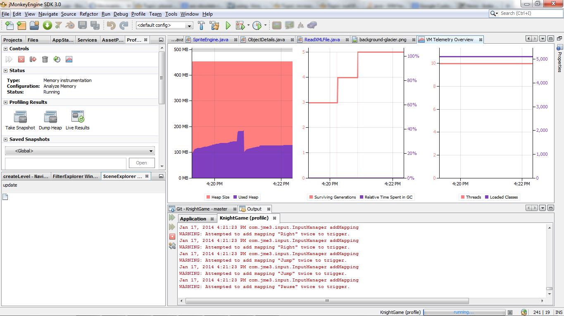Open the Profile Project dropdown arrow
The width and height of the screenshot is (564, 316).
pyautogui.click(x=265, y=25)
